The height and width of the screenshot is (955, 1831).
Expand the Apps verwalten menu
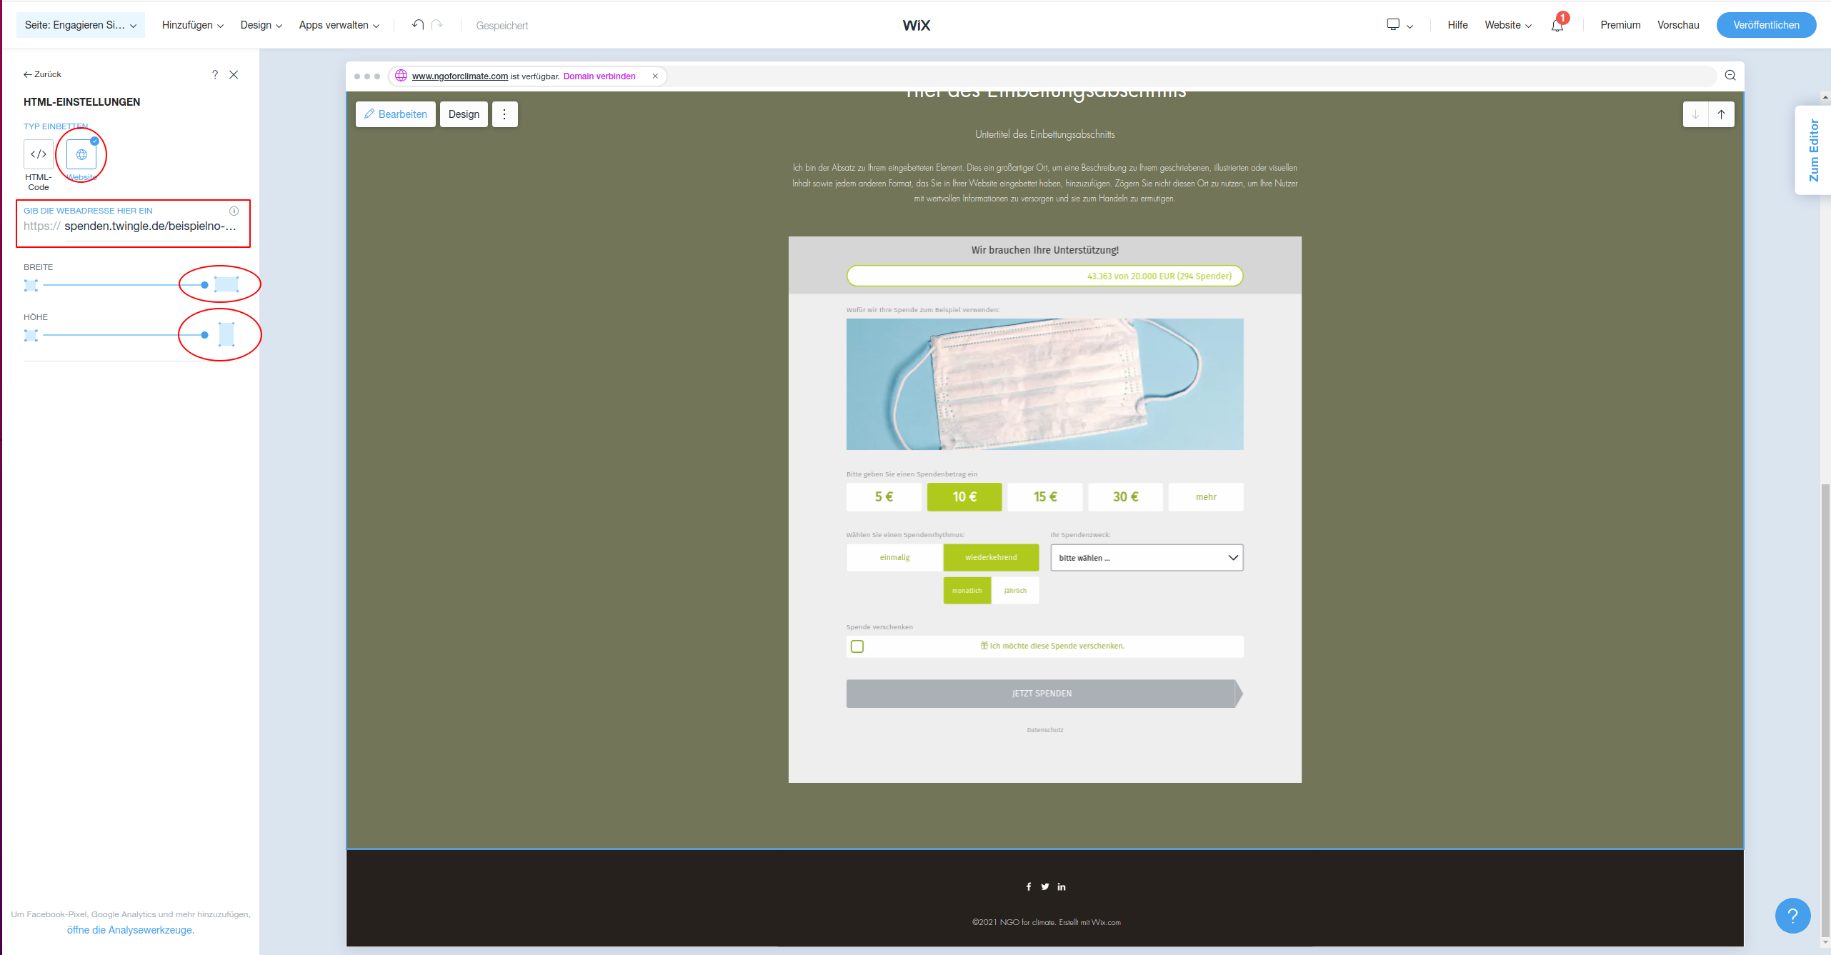(x=339, y=25)
